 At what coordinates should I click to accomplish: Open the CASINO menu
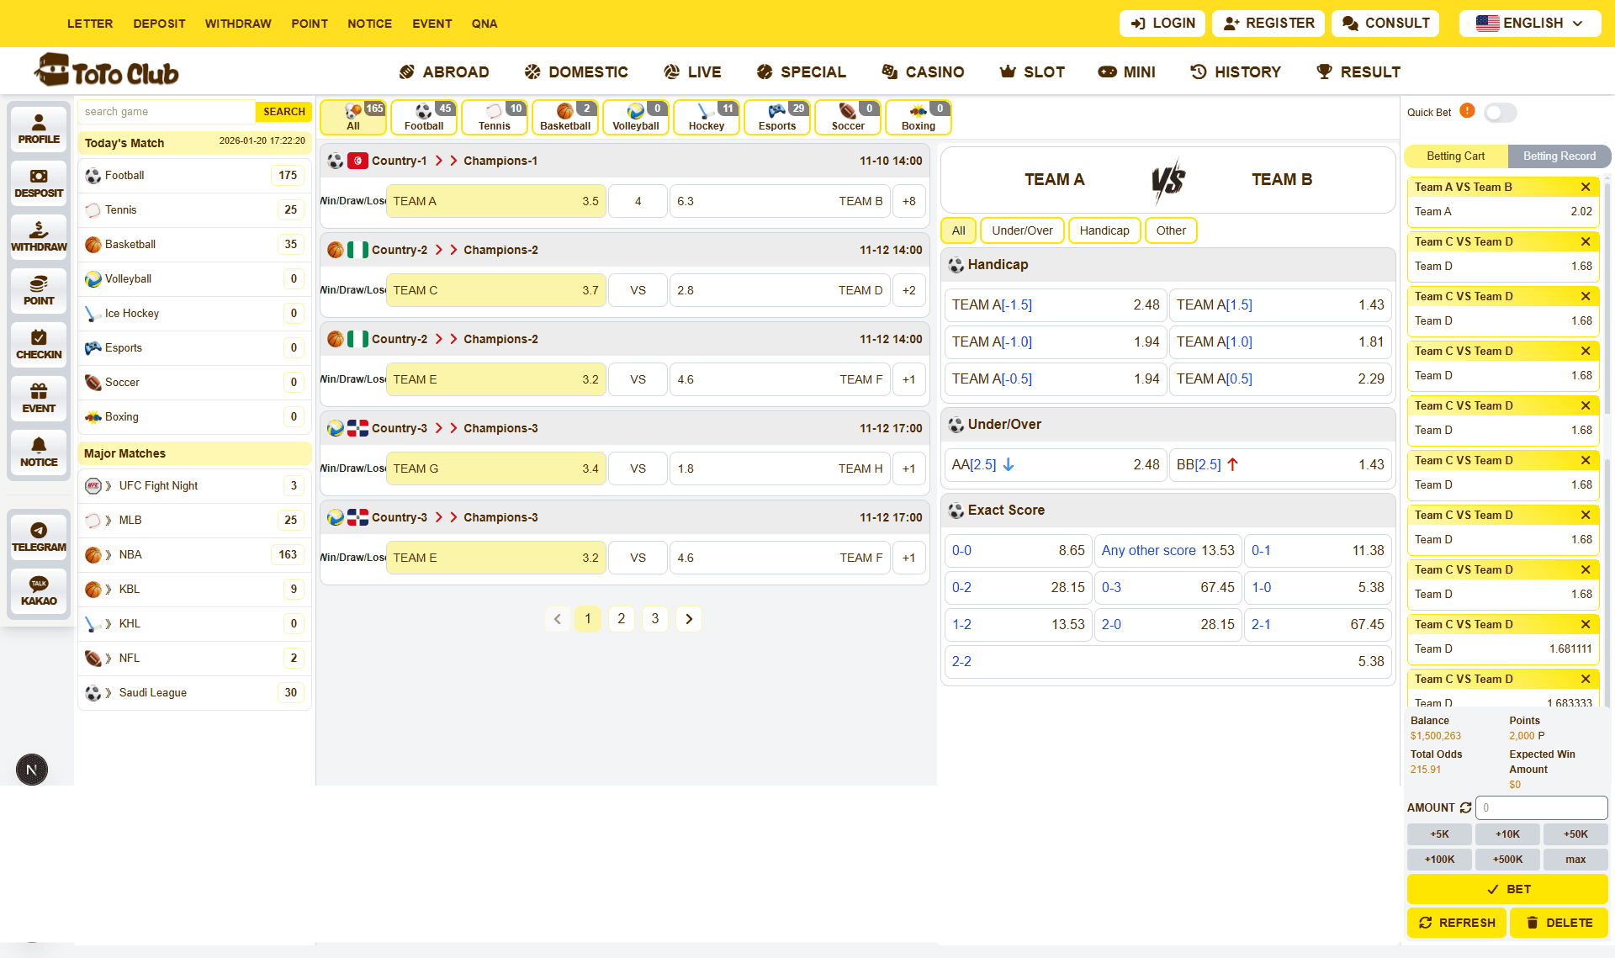click(x=923, y=71)
